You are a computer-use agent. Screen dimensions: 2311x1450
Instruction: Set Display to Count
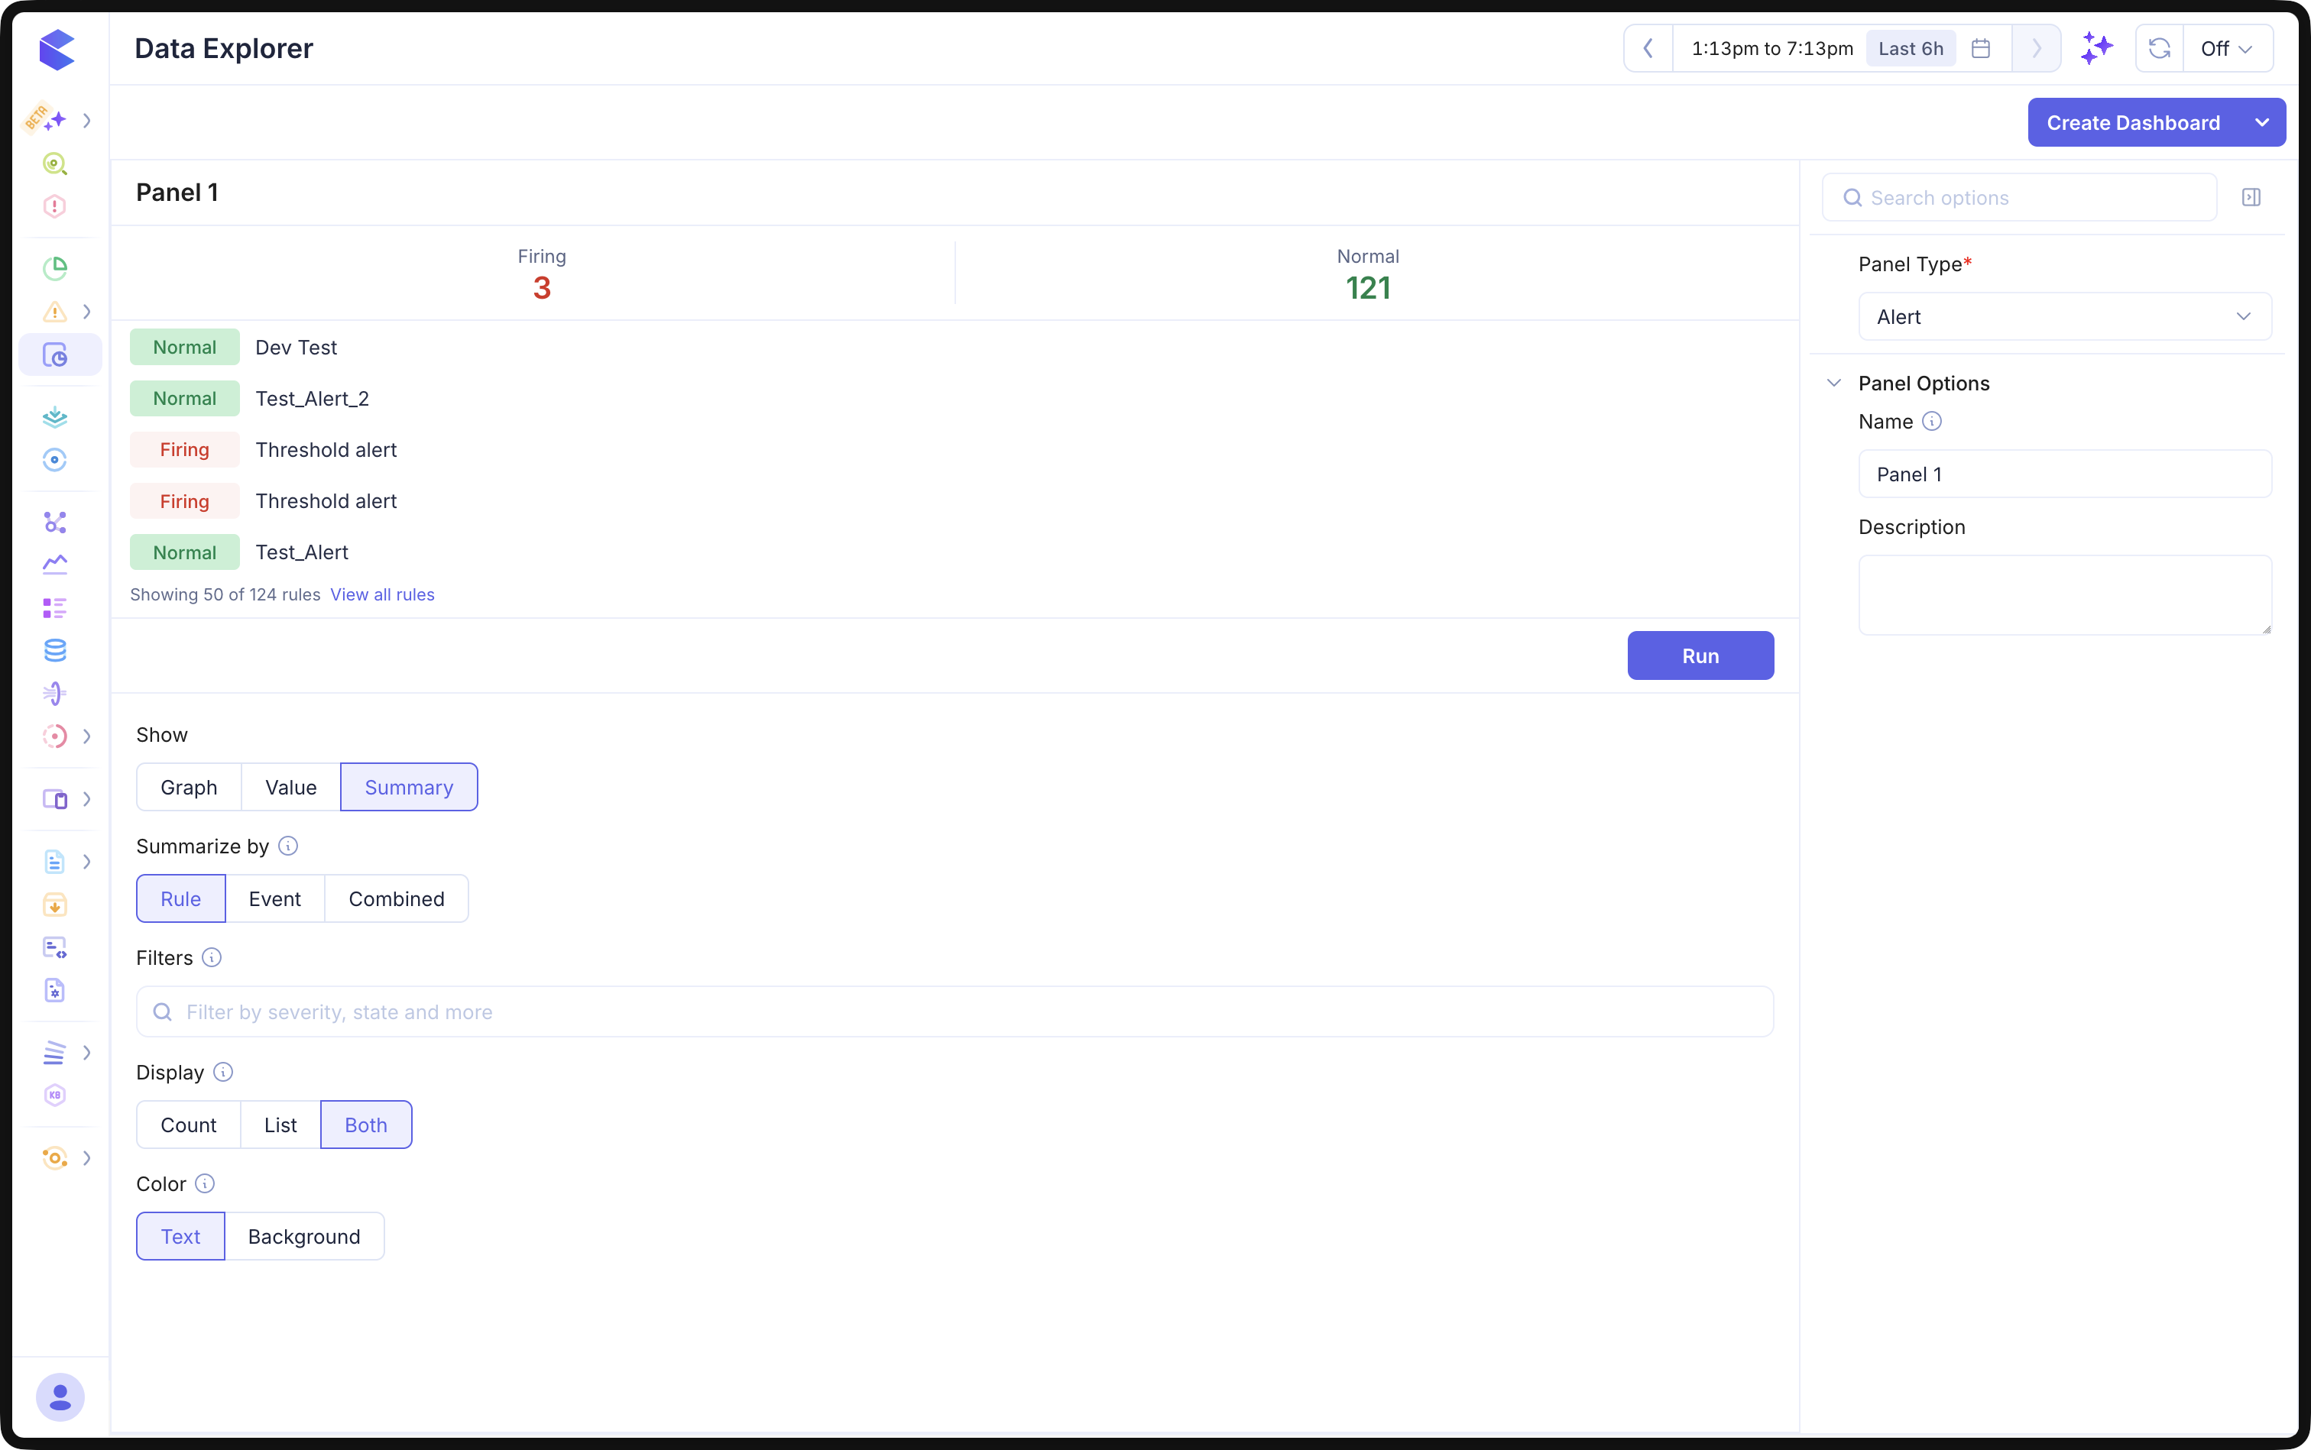(188, 1125)
